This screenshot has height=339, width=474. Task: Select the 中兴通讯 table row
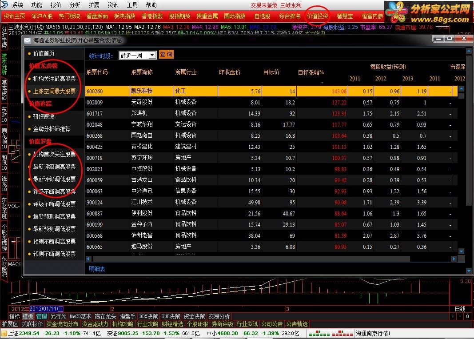point(271,191)
